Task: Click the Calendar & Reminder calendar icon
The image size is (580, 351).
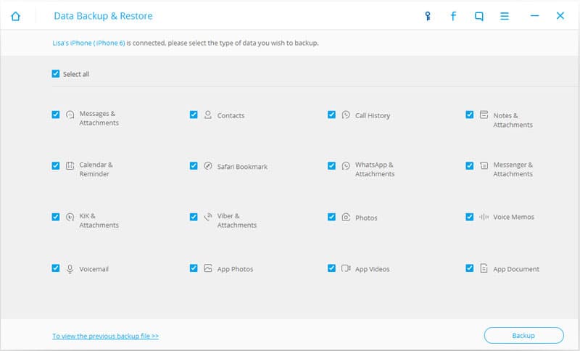Action: pos(70,165)
